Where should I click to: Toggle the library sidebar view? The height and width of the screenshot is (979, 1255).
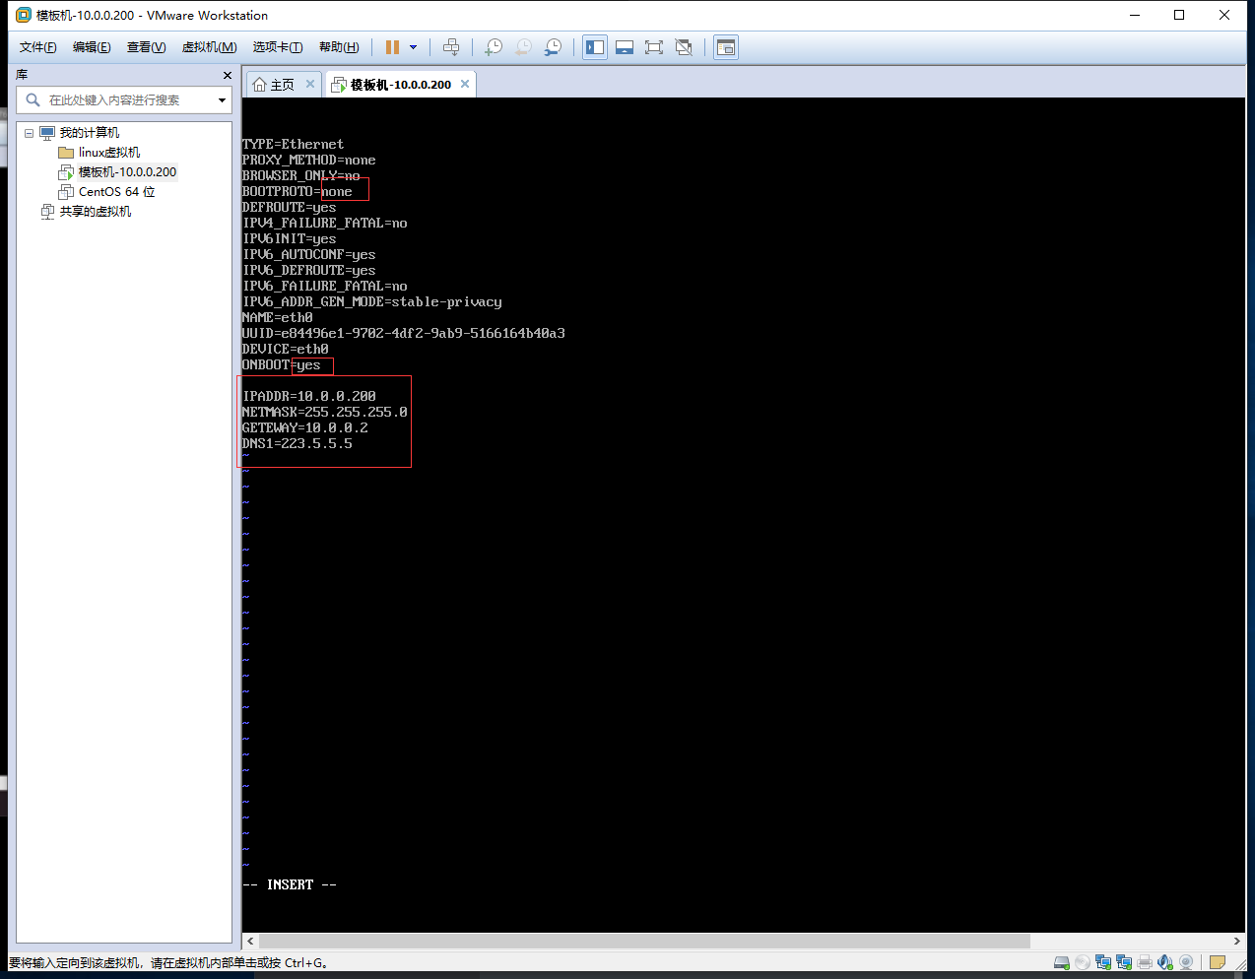pos(595,47)
